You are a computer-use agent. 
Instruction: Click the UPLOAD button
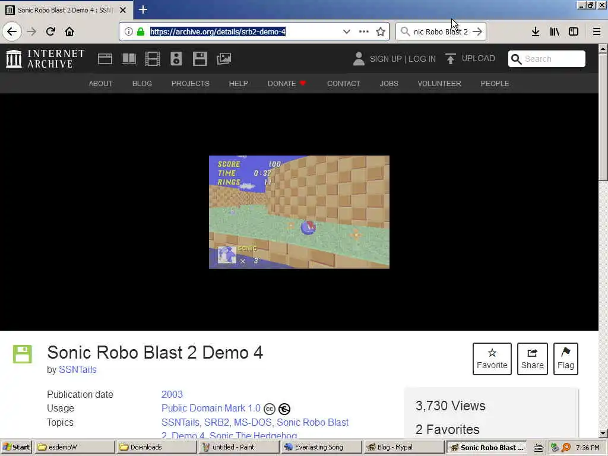coord(470,59)
